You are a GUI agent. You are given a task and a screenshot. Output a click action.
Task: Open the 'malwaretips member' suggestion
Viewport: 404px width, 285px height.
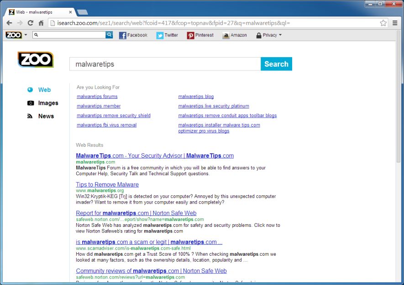[x=99, y=106]
